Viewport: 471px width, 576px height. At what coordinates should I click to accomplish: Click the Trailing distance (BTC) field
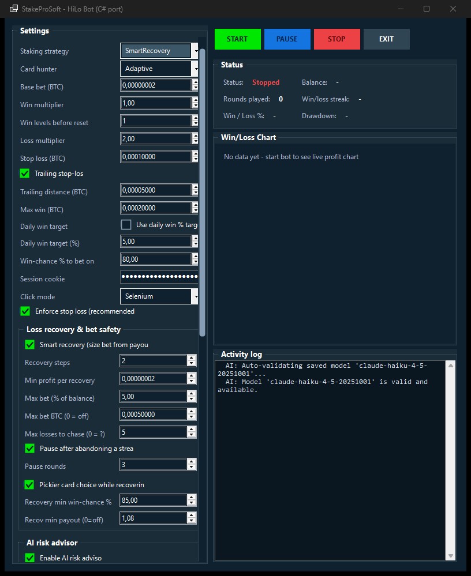pos(156,190)
